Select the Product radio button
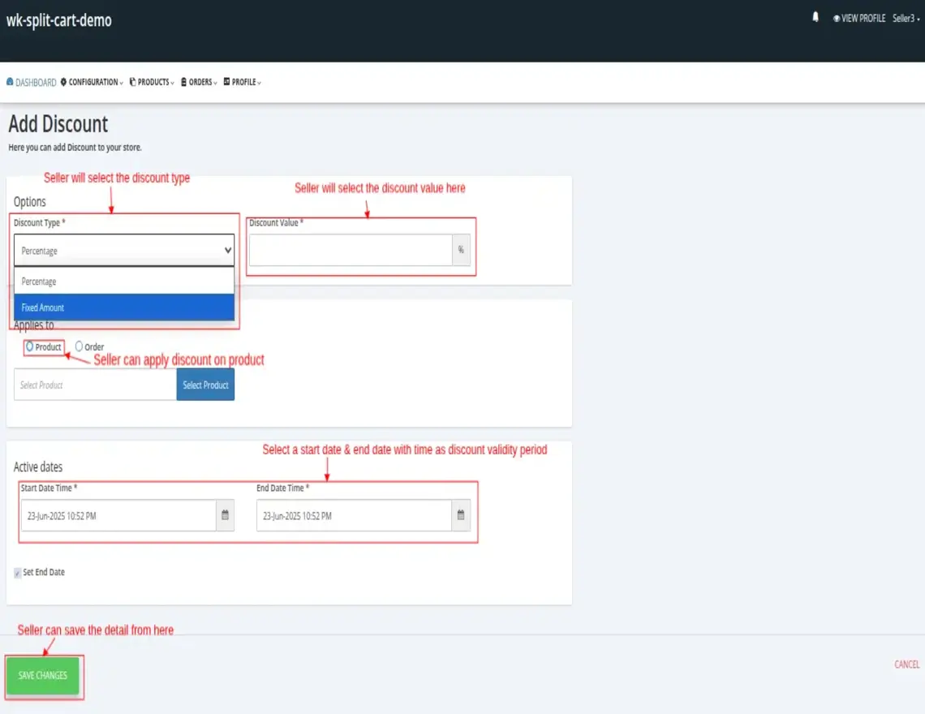Screen dimensions: 925x714 (29, 346)
